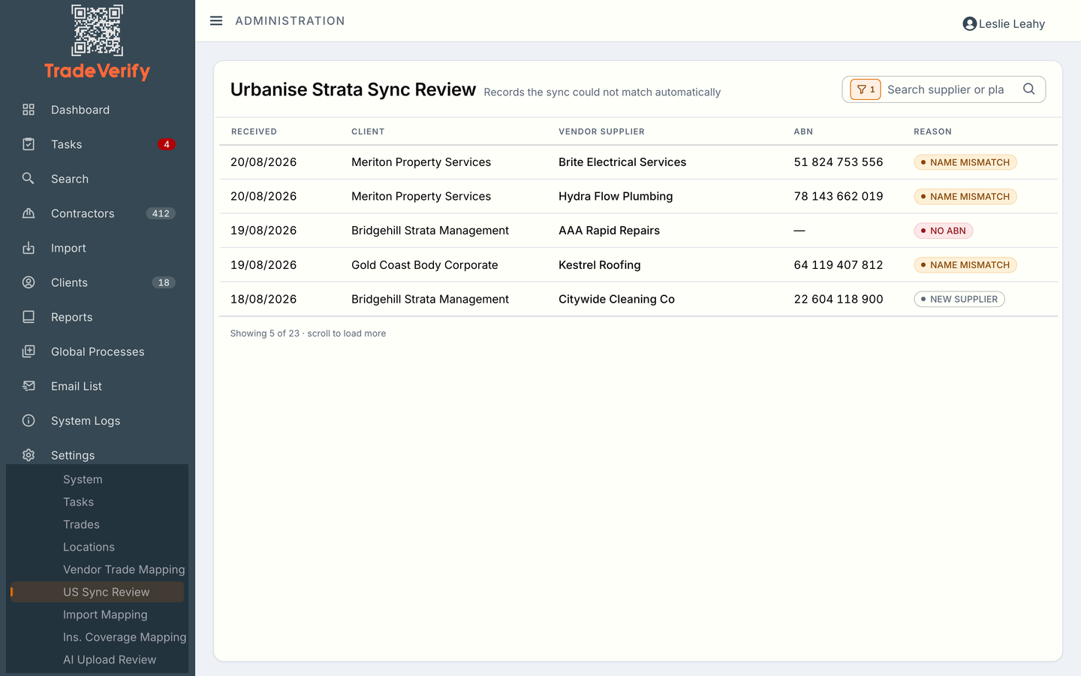Viewport: 1081px width, 676px height.
Task: Open the filter funnel button showing 1
Action: click(x=866, y=89)
